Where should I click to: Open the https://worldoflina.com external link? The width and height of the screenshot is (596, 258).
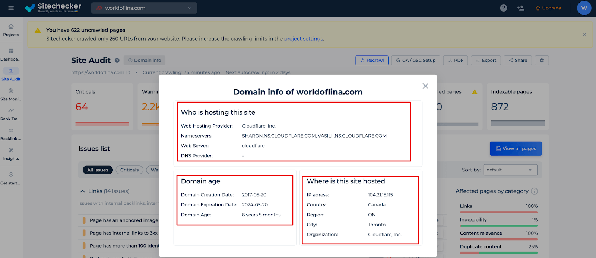pyautogui.click(x=101, y=72)
